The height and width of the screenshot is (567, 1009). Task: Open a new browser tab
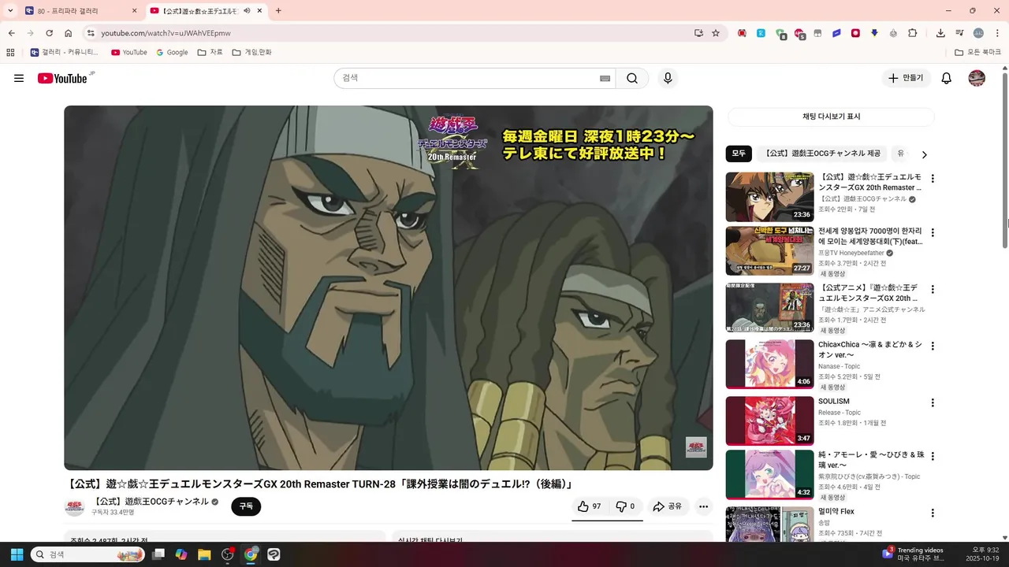point(278,11)
